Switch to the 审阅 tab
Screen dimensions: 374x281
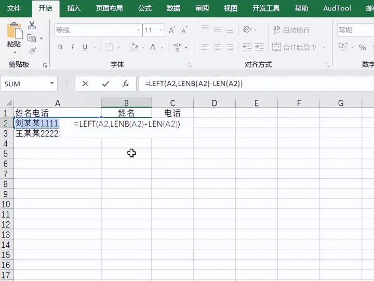pyautogui.click(x=202, y=8)
